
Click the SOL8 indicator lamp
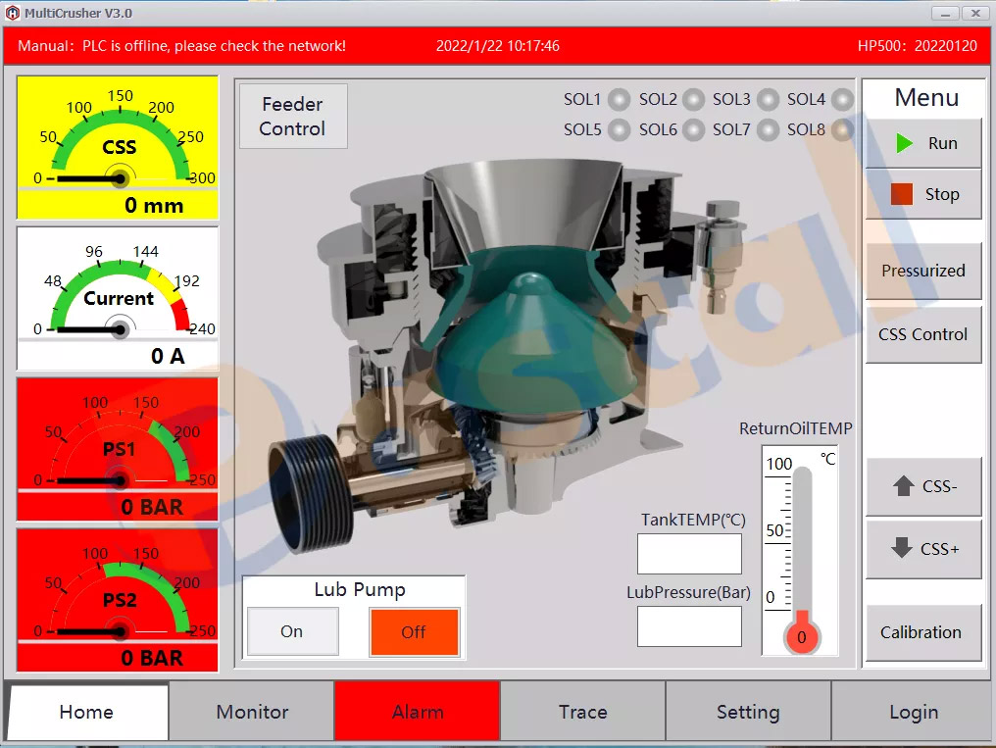point(842,130)
